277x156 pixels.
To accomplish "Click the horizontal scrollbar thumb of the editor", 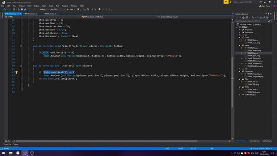I will point(106,141).
